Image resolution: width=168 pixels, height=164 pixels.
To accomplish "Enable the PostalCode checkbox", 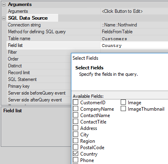I will (x=76, y=147).
